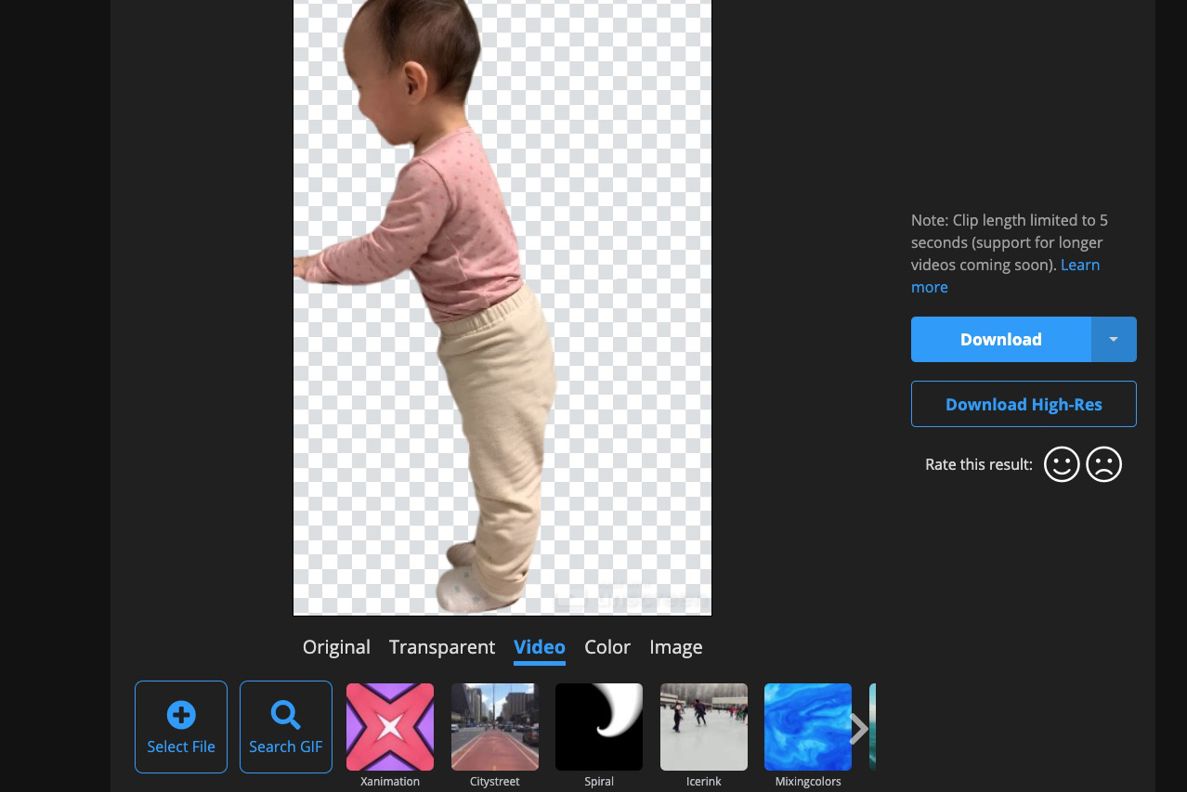The height and width of the screenshot is (792, 1187).
Task: Click the Search GIF magnifier icon
Action: [285, 714]
